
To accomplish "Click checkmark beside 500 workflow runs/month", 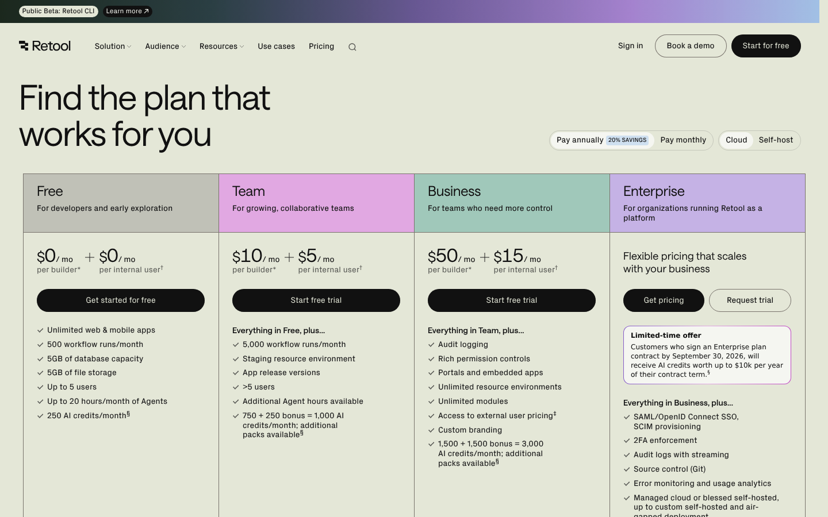I will coord(40,345).
